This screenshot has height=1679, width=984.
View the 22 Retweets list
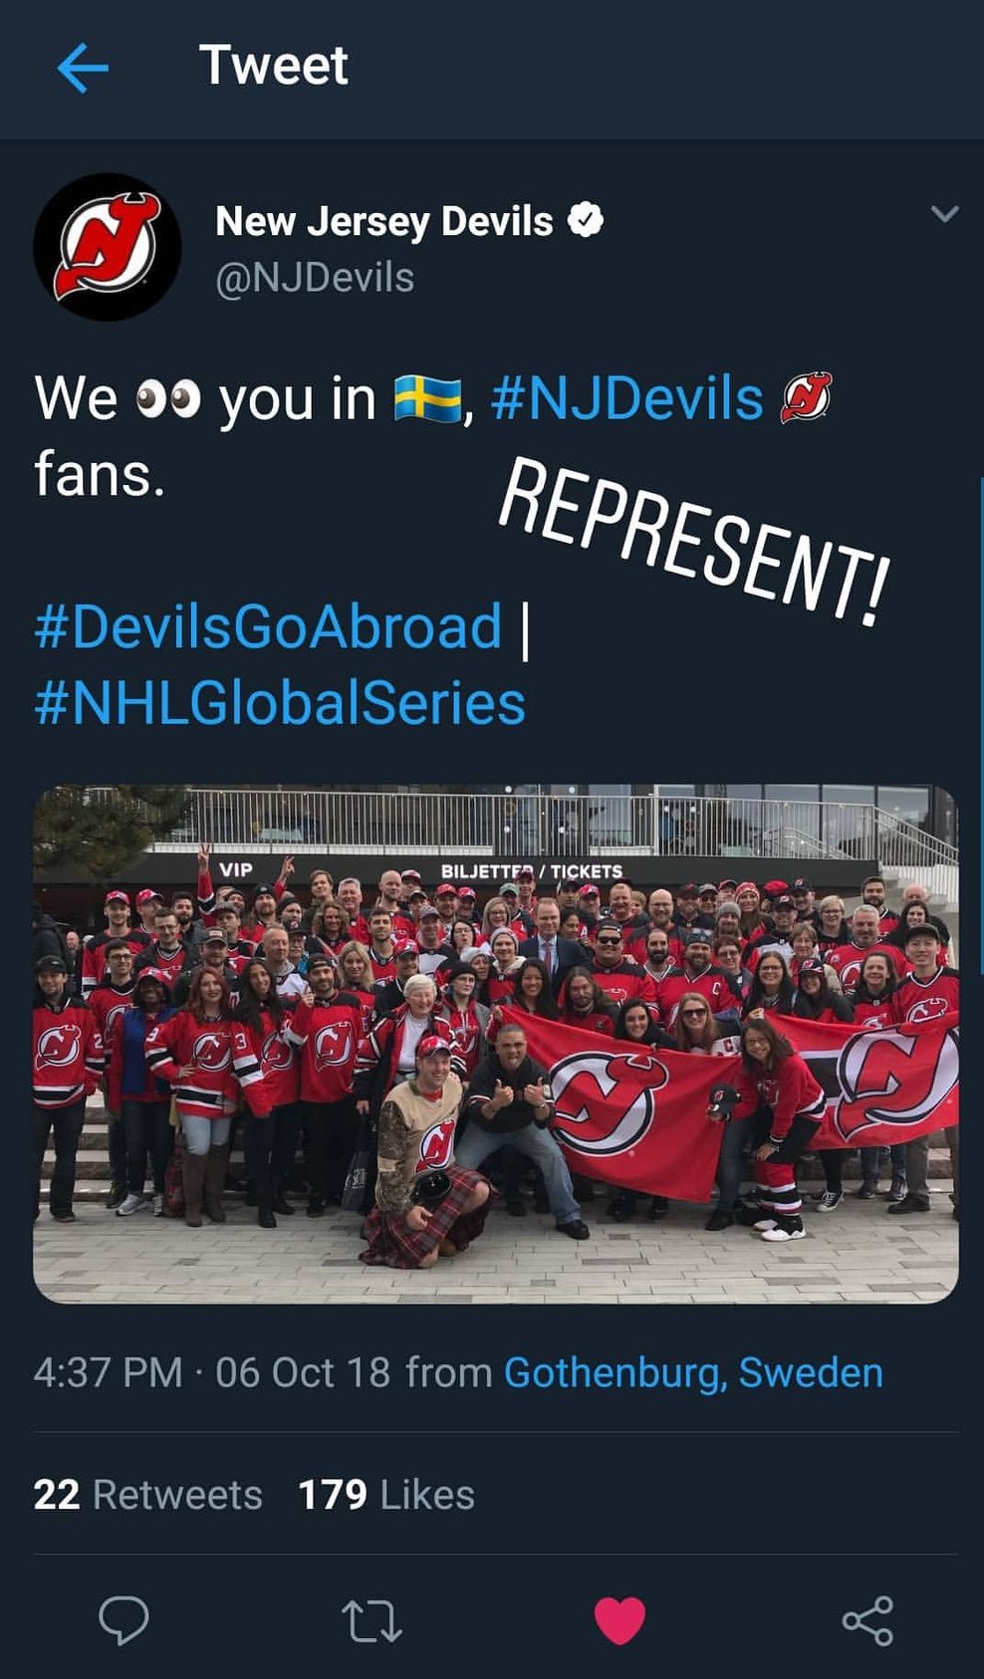click(x=147, y=1495)
